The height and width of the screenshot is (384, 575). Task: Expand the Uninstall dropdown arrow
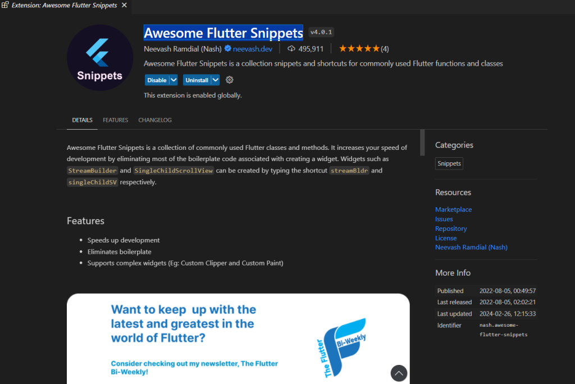pyautogui.click(x=215, y=80)
